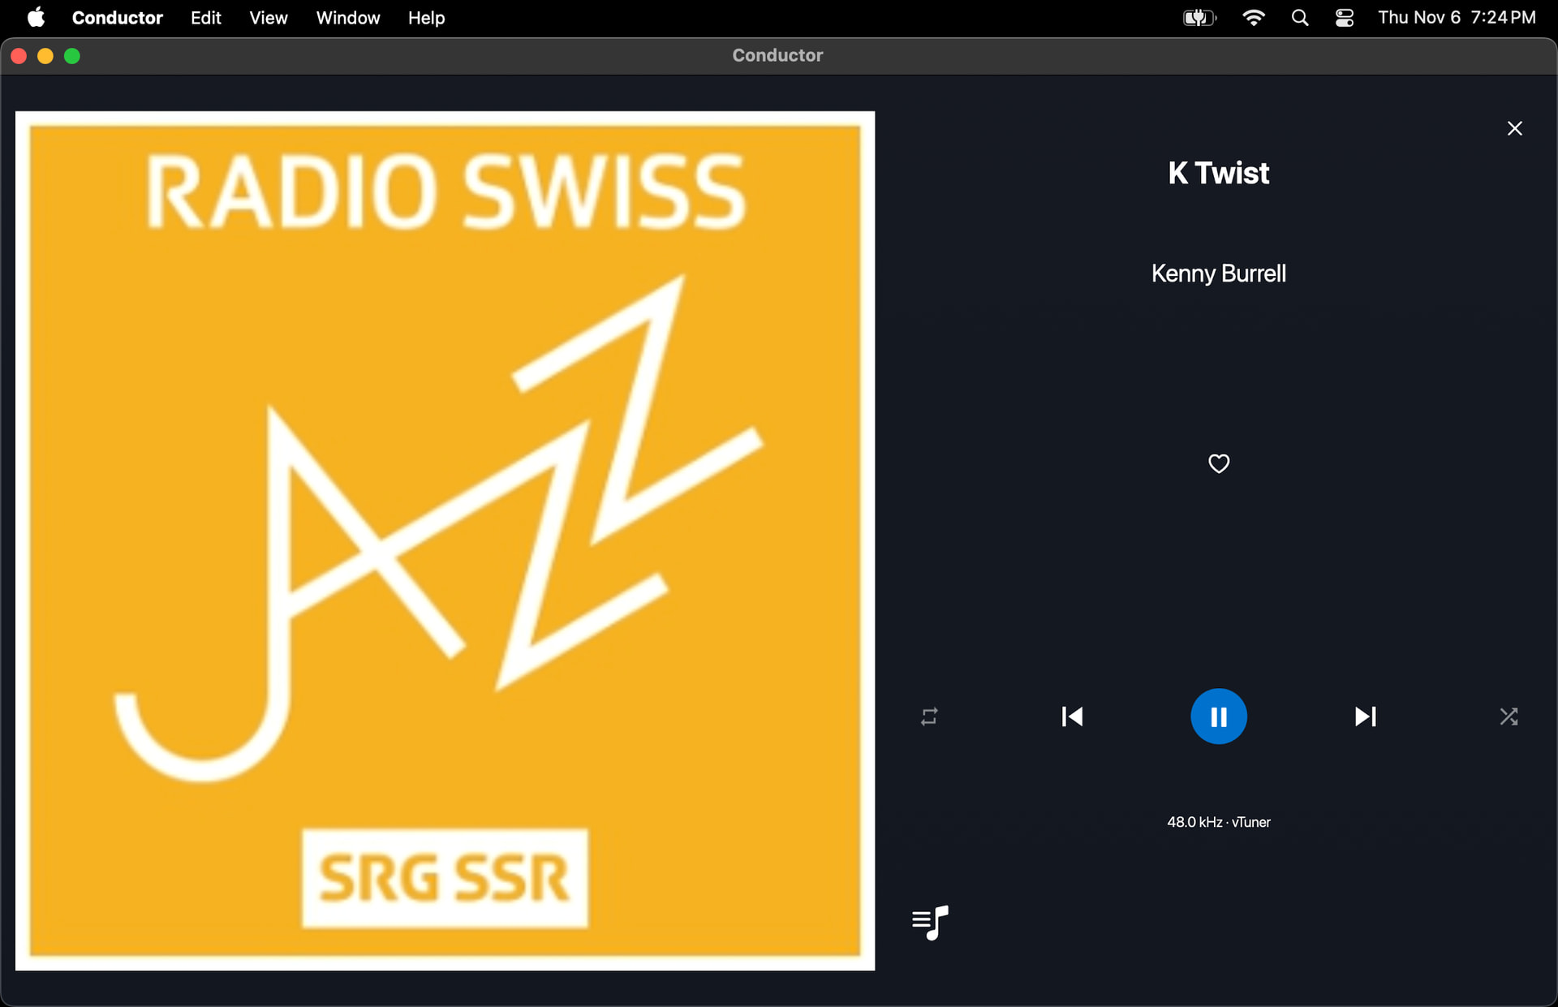The width and height of the screenshot is (1558, 1007).
Task: Favorite K Twist with heart icon
Action: (x=1218, y=463)
